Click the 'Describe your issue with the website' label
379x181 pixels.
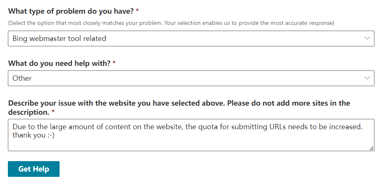(x=179, y=107)
